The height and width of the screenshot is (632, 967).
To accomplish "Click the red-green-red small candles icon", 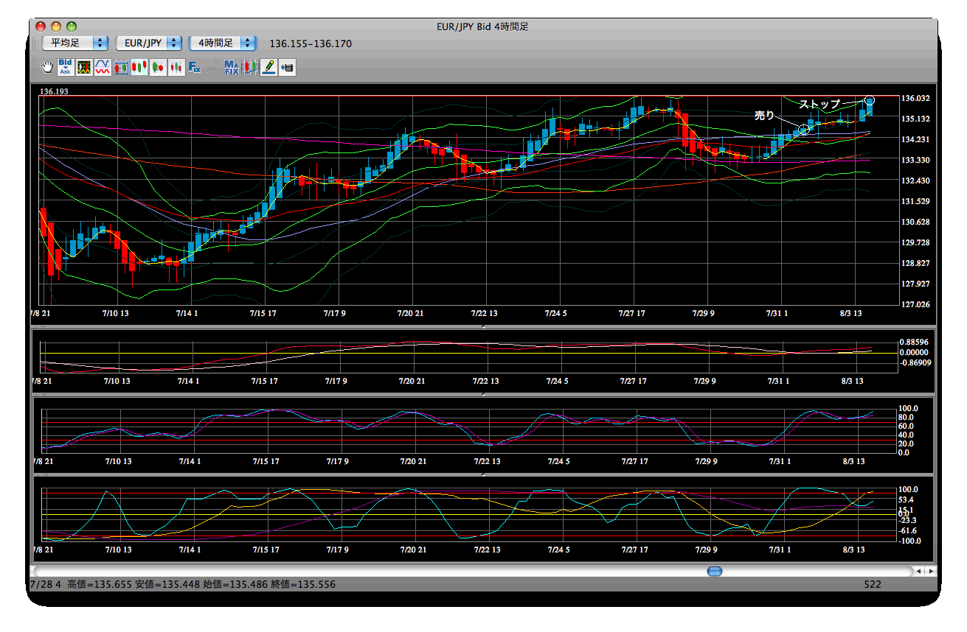I will click(x=176, y=68).
